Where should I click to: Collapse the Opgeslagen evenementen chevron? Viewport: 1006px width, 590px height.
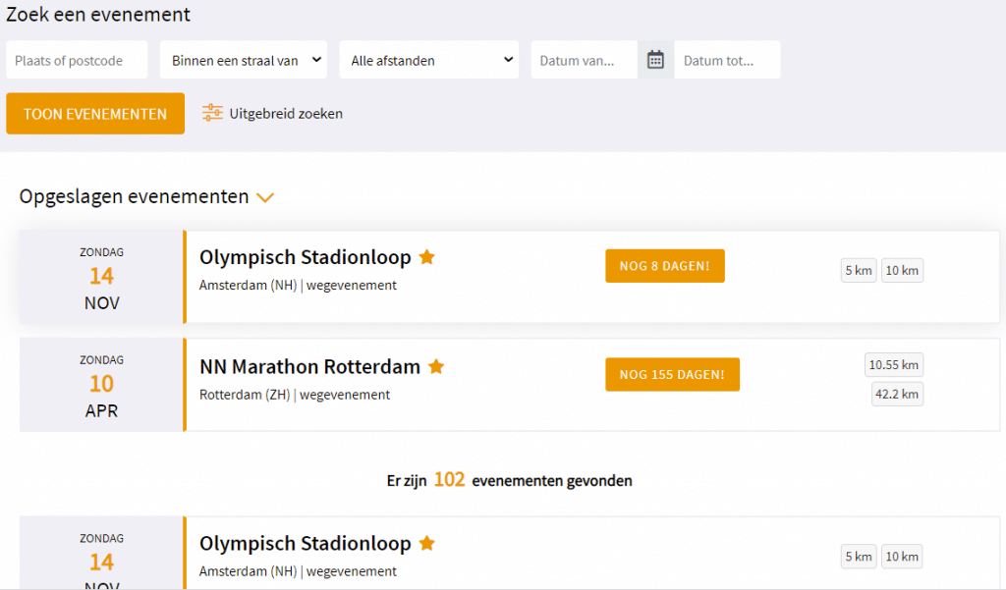pos(265,197)
